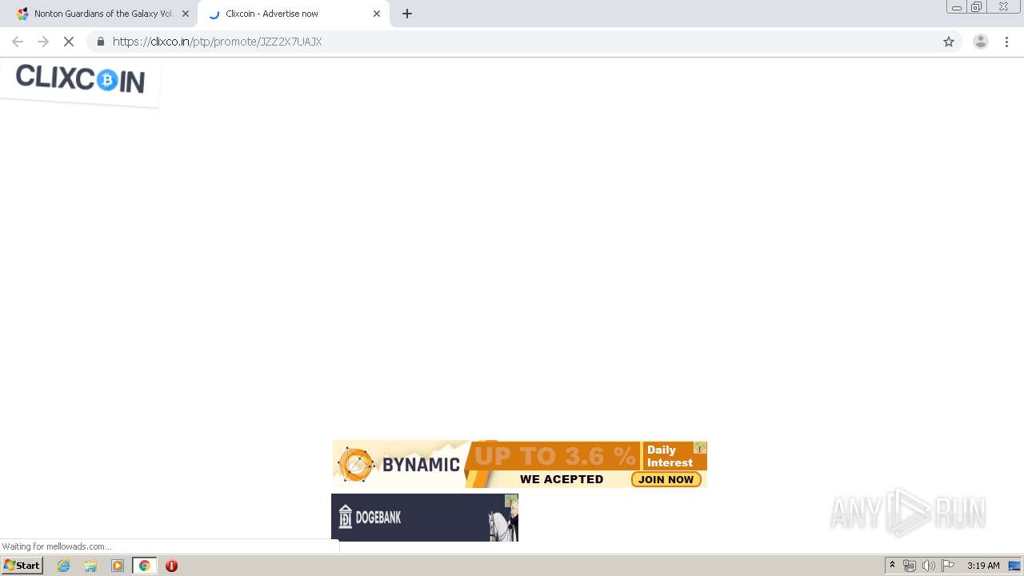Restore down the Chrome window
Viewport: 1024px width, 576px height.
click(x=976, y=7)
